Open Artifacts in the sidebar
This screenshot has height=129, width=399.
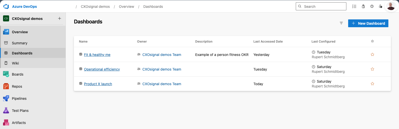pos(33,123)
